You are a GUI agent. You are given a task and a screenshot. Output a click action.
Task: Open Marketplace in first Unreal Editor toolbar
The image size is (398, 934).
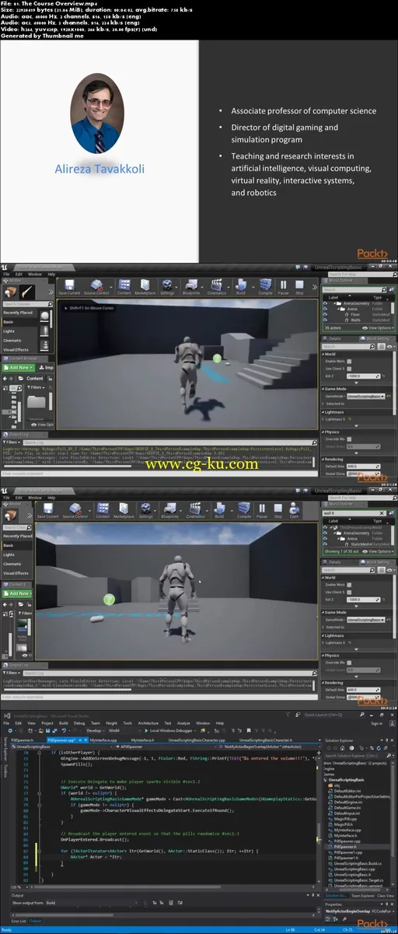tap(145, 285)
